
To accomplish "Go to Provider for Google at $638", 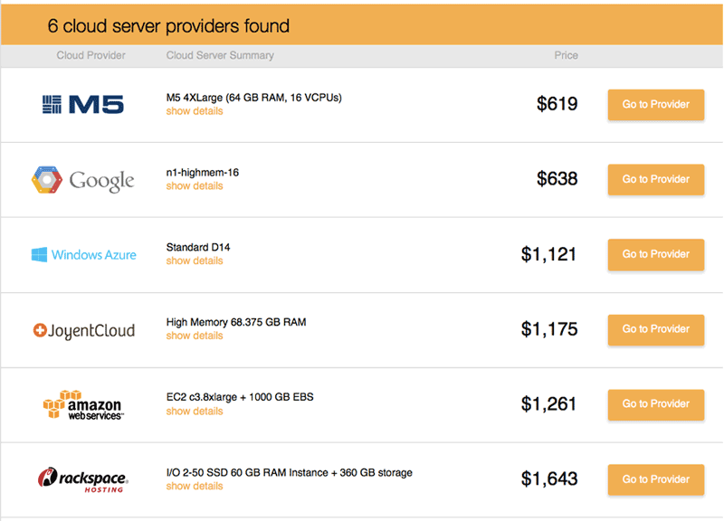I will pos(655,179).
